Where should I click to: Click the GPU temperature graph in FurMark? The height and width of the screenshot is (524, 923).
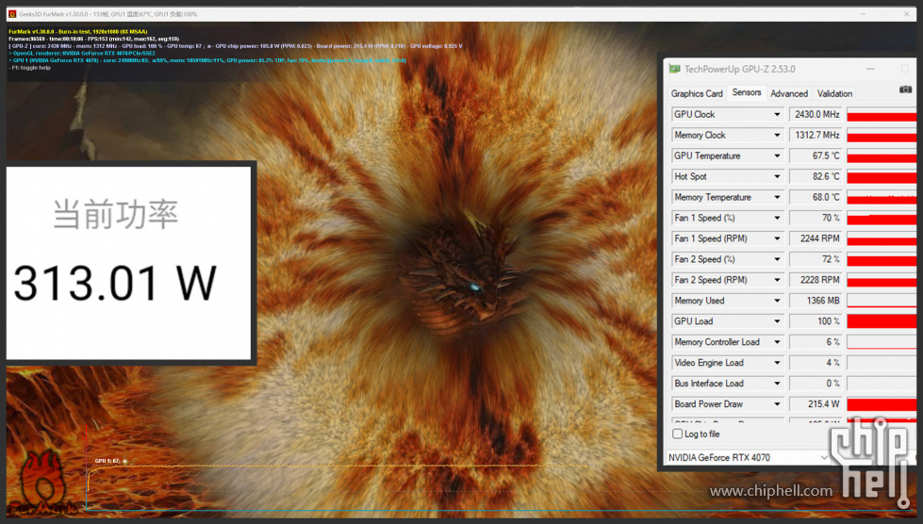(338, 485)
